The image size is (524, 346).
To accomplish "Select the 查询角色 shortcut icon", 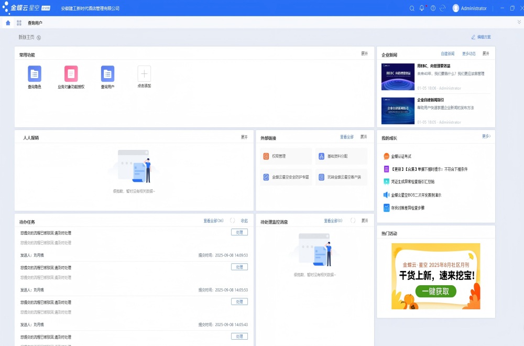I will click(x=34, y=74).
